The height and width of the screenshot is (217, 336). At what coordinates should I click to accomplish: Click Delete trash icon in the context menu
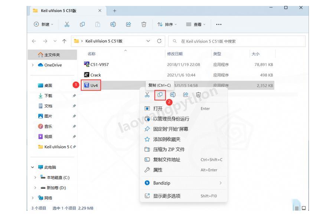point(198,95)
